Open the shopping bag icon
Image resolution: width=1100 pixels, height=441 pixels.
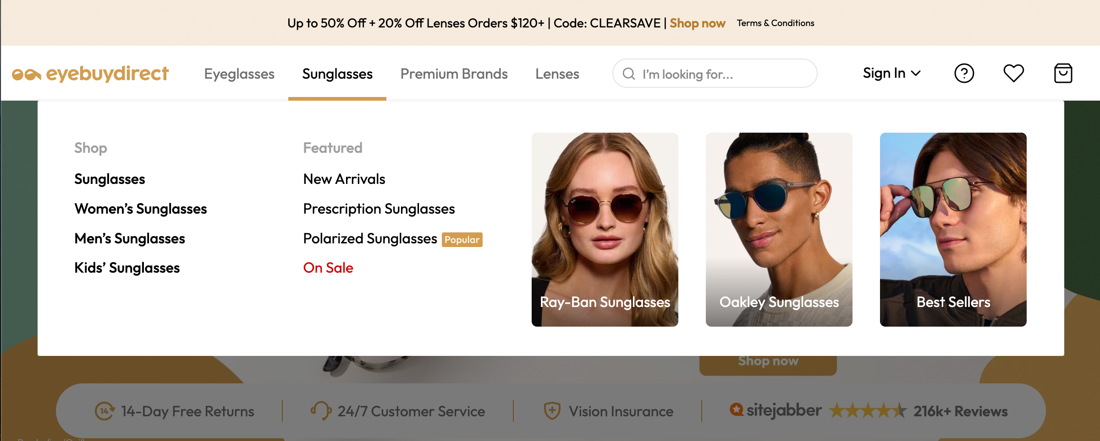click(x=1063, y=73)
